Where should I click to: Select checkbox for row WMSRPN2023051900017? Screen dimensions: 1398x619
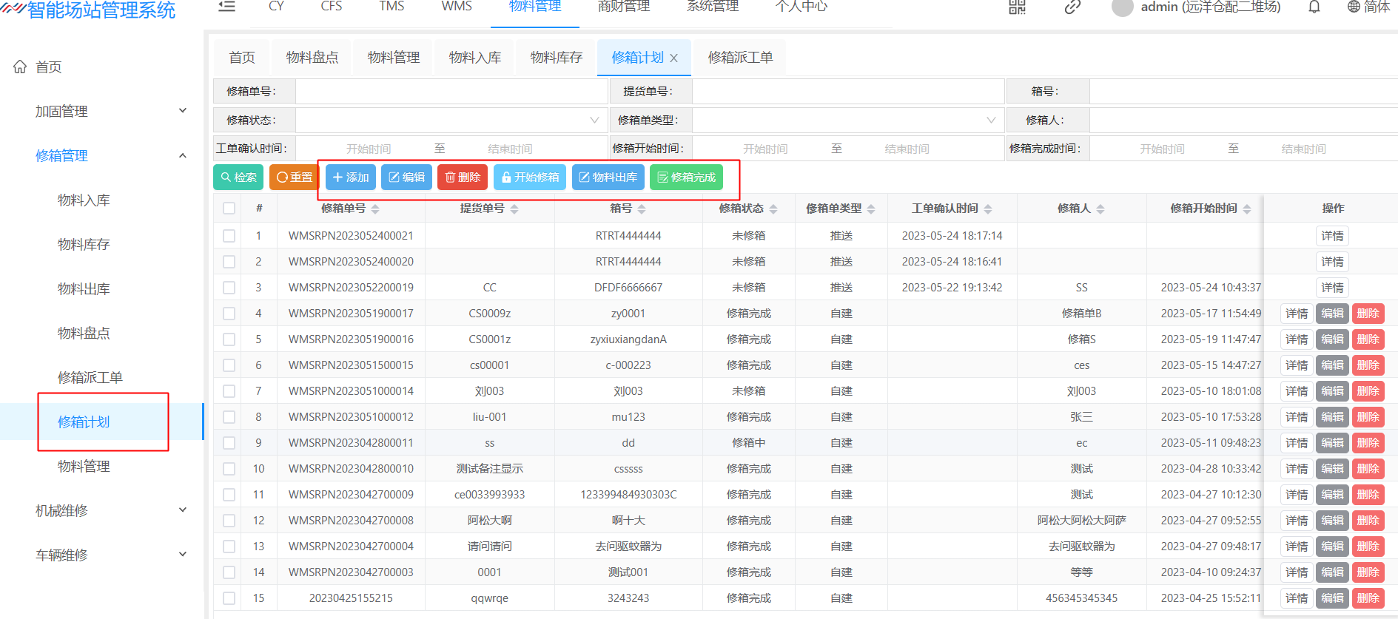click(x=229, y=314)
